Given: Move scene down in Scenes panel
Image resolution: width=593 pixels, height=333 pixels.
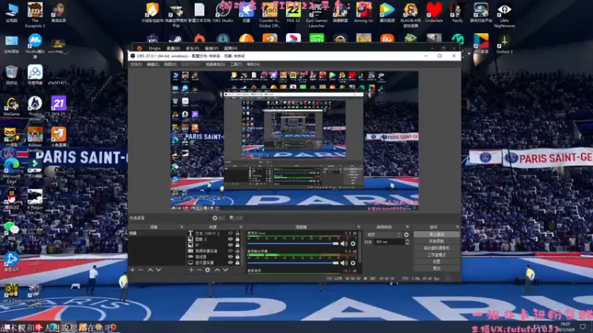Looking at the screenshot, I should point(159,270).
